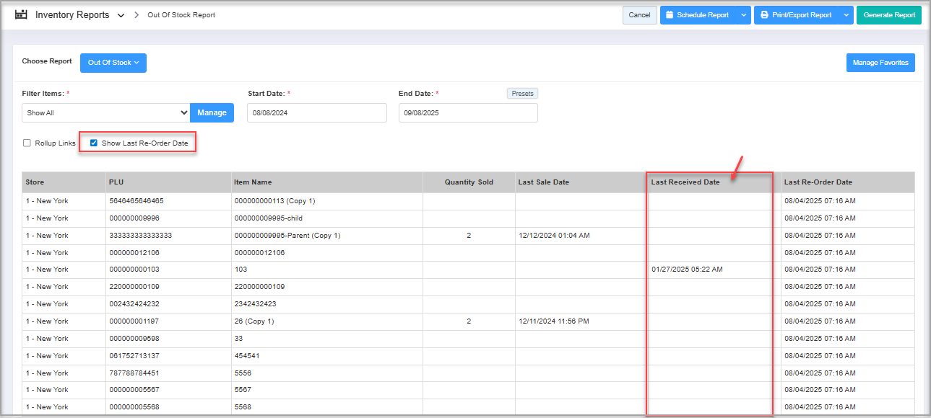The height and width of the screenshot is (418, 931).
Task: Sort by the Quantity Sold column header
Action: coord(468,182)
